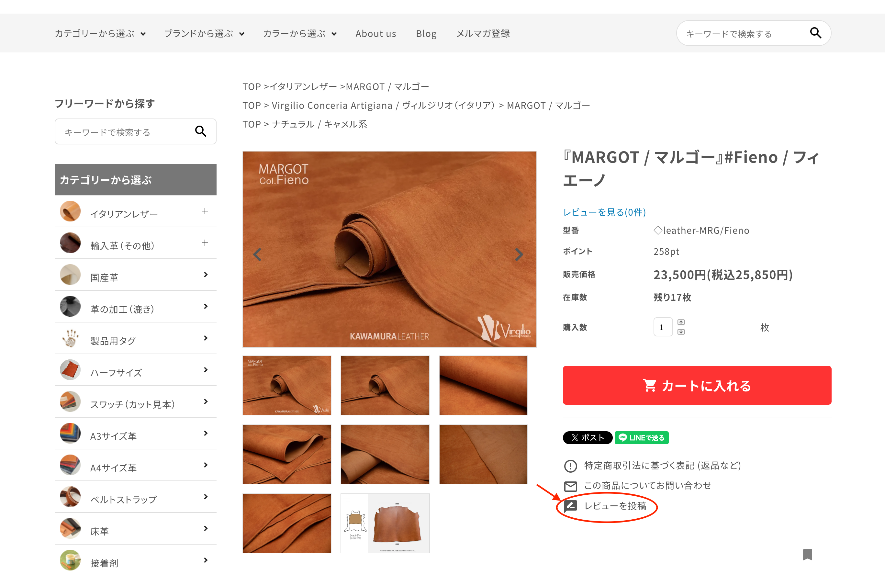This screenshot has width=885, height=575.
Task: Click the 輸入革(その他) category round icon
Action: pos(70,243)
